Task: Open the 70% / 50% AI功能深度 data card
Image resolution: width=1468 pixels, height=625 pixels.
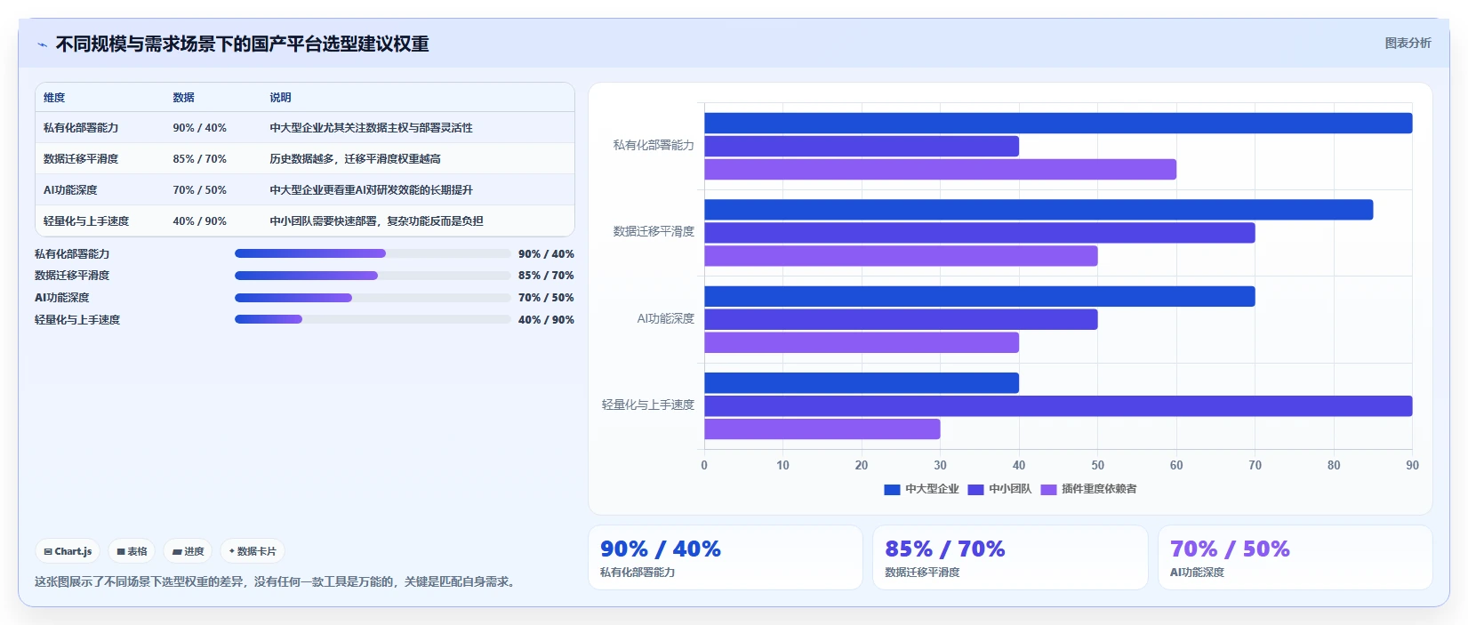Action: click(x=1296, y=557)
